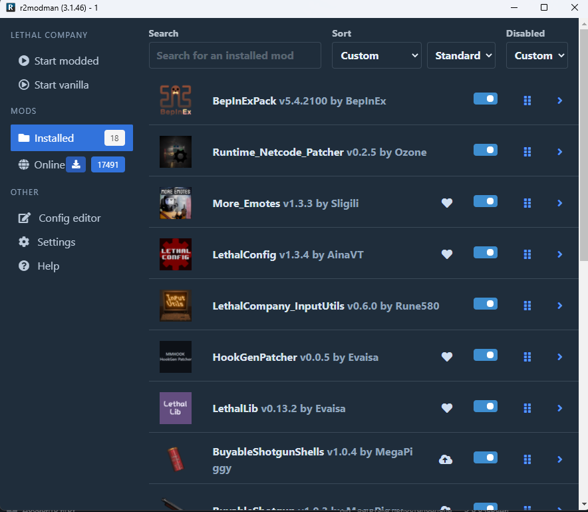Click the download icon next to Online
The height and width of the screenshot is (512, 588).
[76, 164]
